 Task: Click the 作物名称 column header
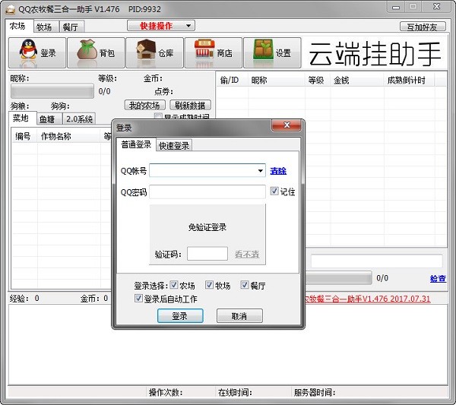(68, 136)
